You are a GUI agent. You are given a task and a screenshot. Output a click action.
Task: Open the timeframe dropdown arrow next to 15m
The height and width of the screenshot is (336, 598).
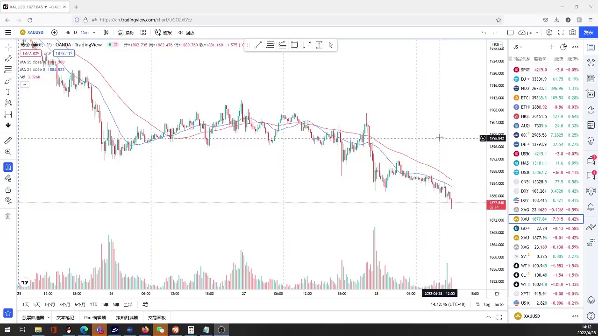(x=94, y=33)
